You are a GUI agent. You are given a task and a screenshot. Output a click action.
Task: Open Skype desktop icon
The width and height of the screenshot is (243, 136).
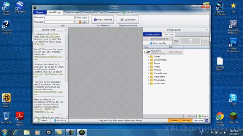point(234,99)
